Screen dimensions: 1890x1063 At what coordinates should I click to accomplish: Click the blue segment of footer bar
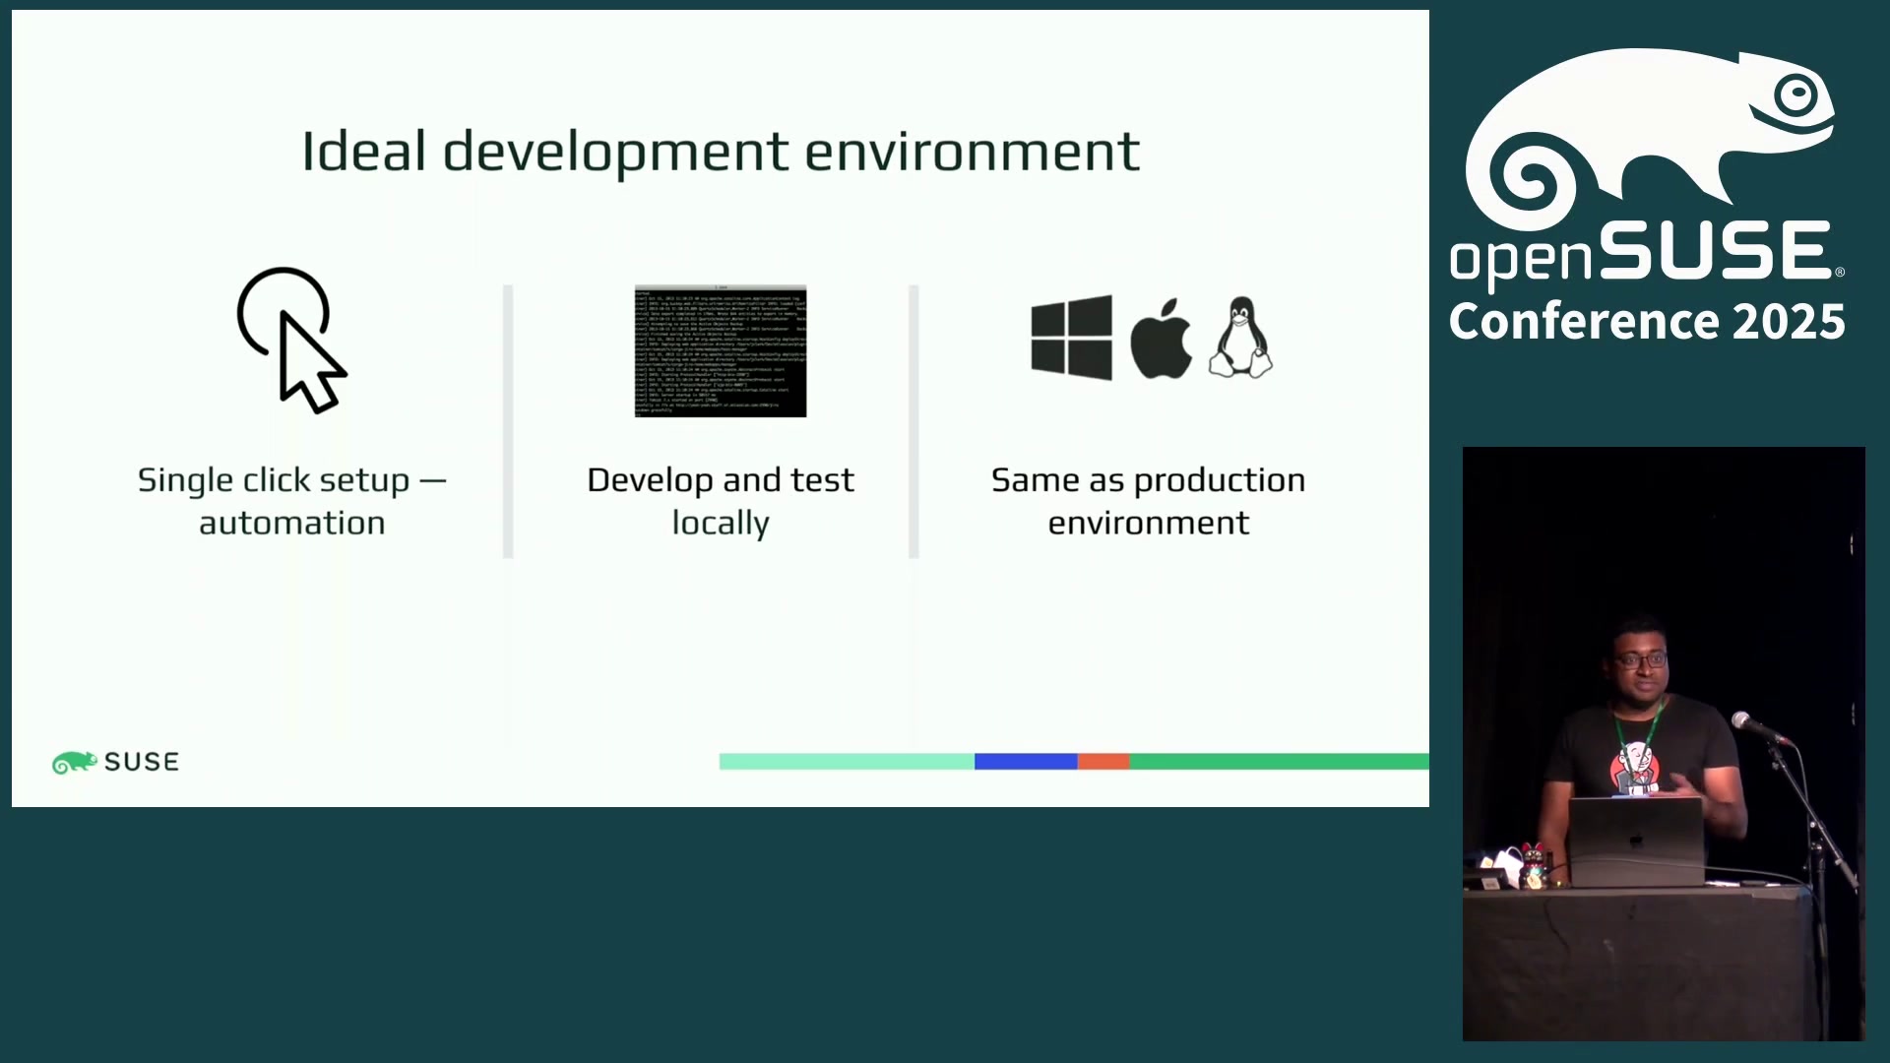1026,761
